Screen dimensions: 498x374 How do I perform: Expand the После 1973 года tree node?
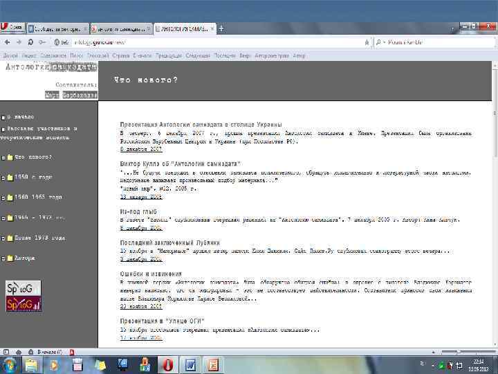click(3, 238)
